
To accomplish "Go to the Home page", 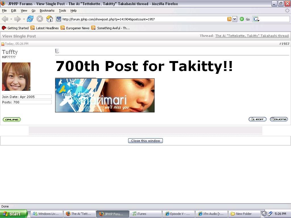I will pos(49,19).
